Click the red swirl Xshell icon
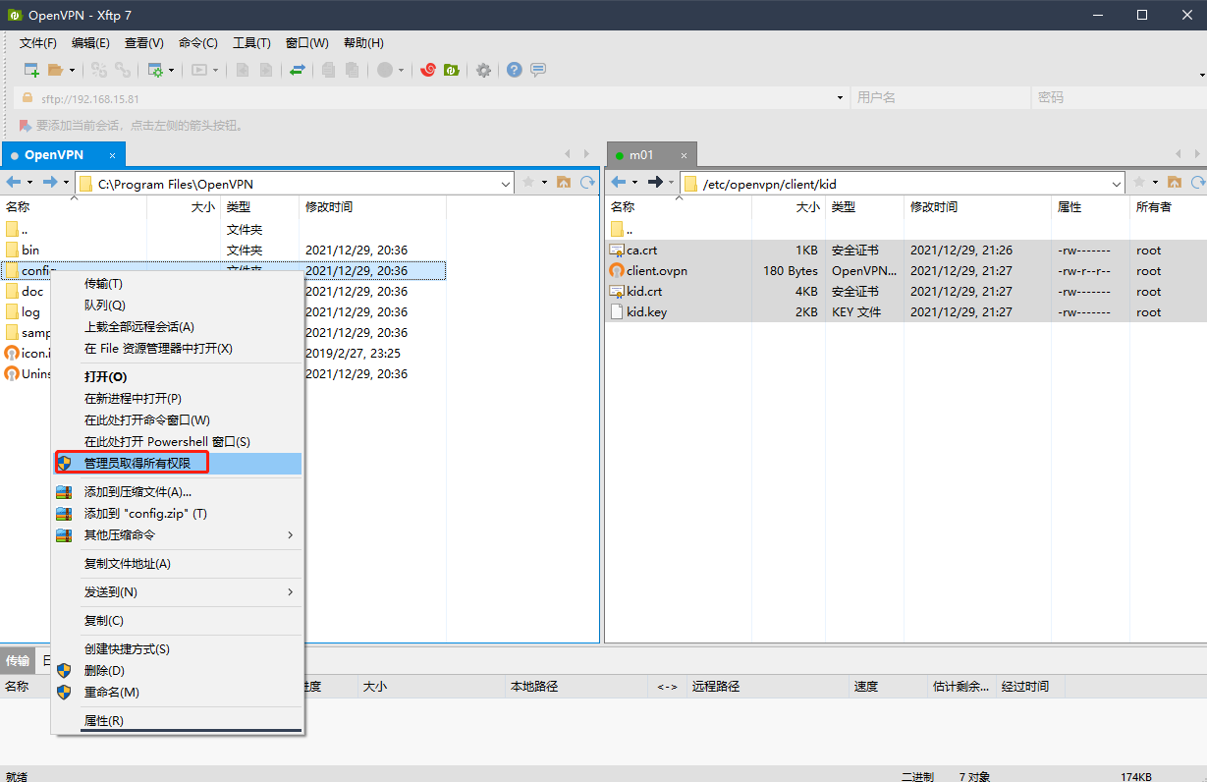Viewport: 1207px width, 782px height. pos(428,70)
